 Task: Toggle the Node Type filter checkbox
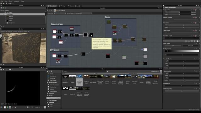click(47, 13)
